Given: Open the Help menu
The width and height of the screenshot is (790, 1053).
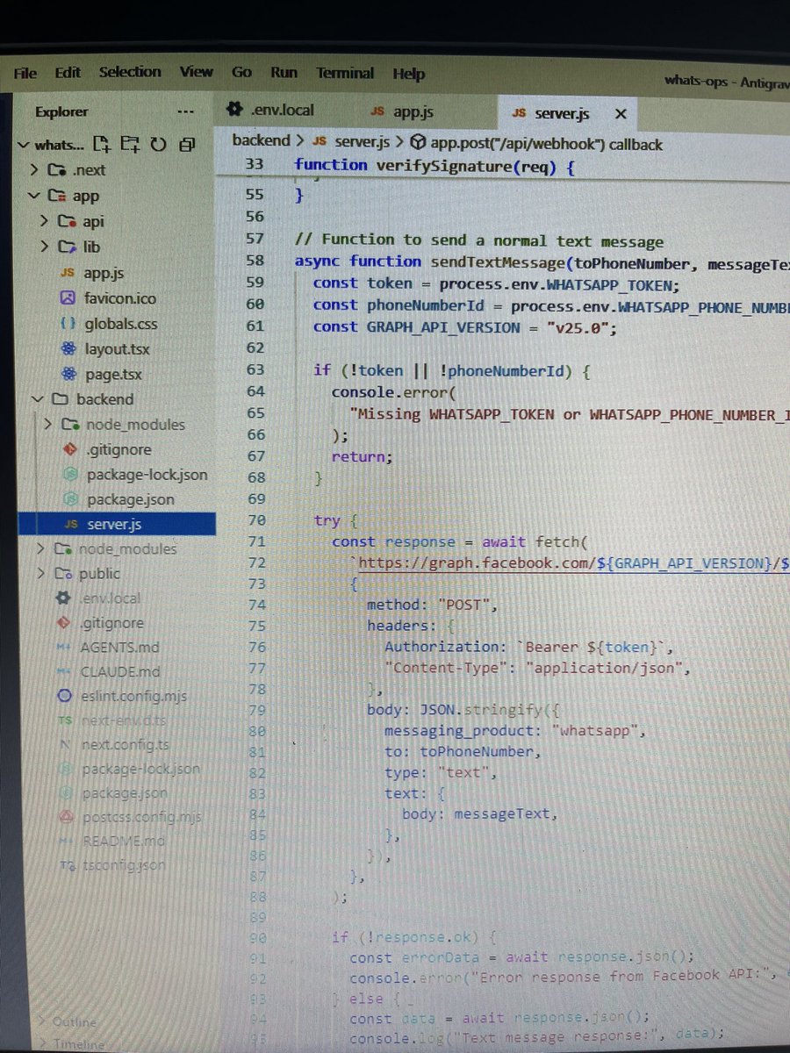Looking at the screenshot, I should (408, 75).
